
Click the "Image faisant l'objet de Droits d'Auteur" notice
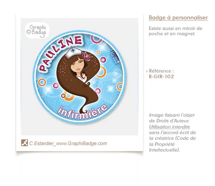(x=172, y=118)
